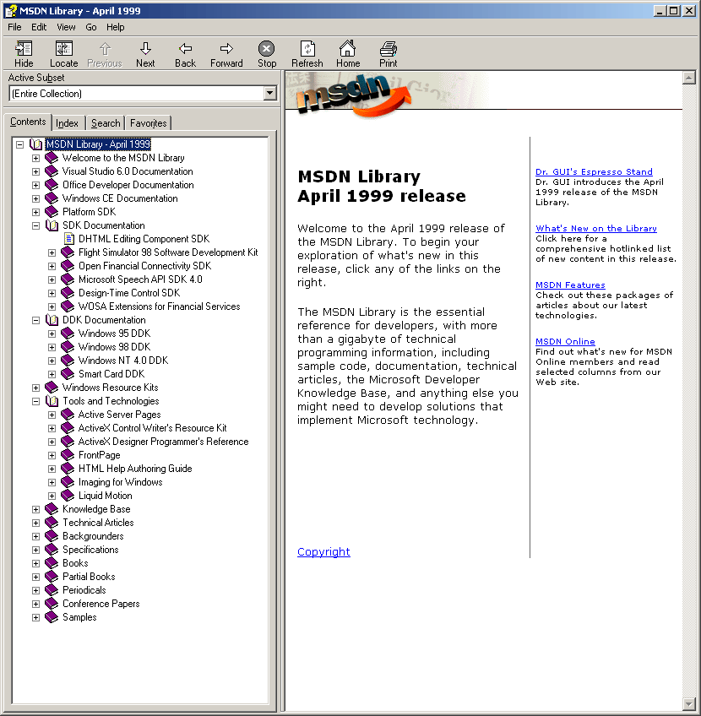Click the Forward arrow icon
701x716 pixels.
tap(226, 48)
